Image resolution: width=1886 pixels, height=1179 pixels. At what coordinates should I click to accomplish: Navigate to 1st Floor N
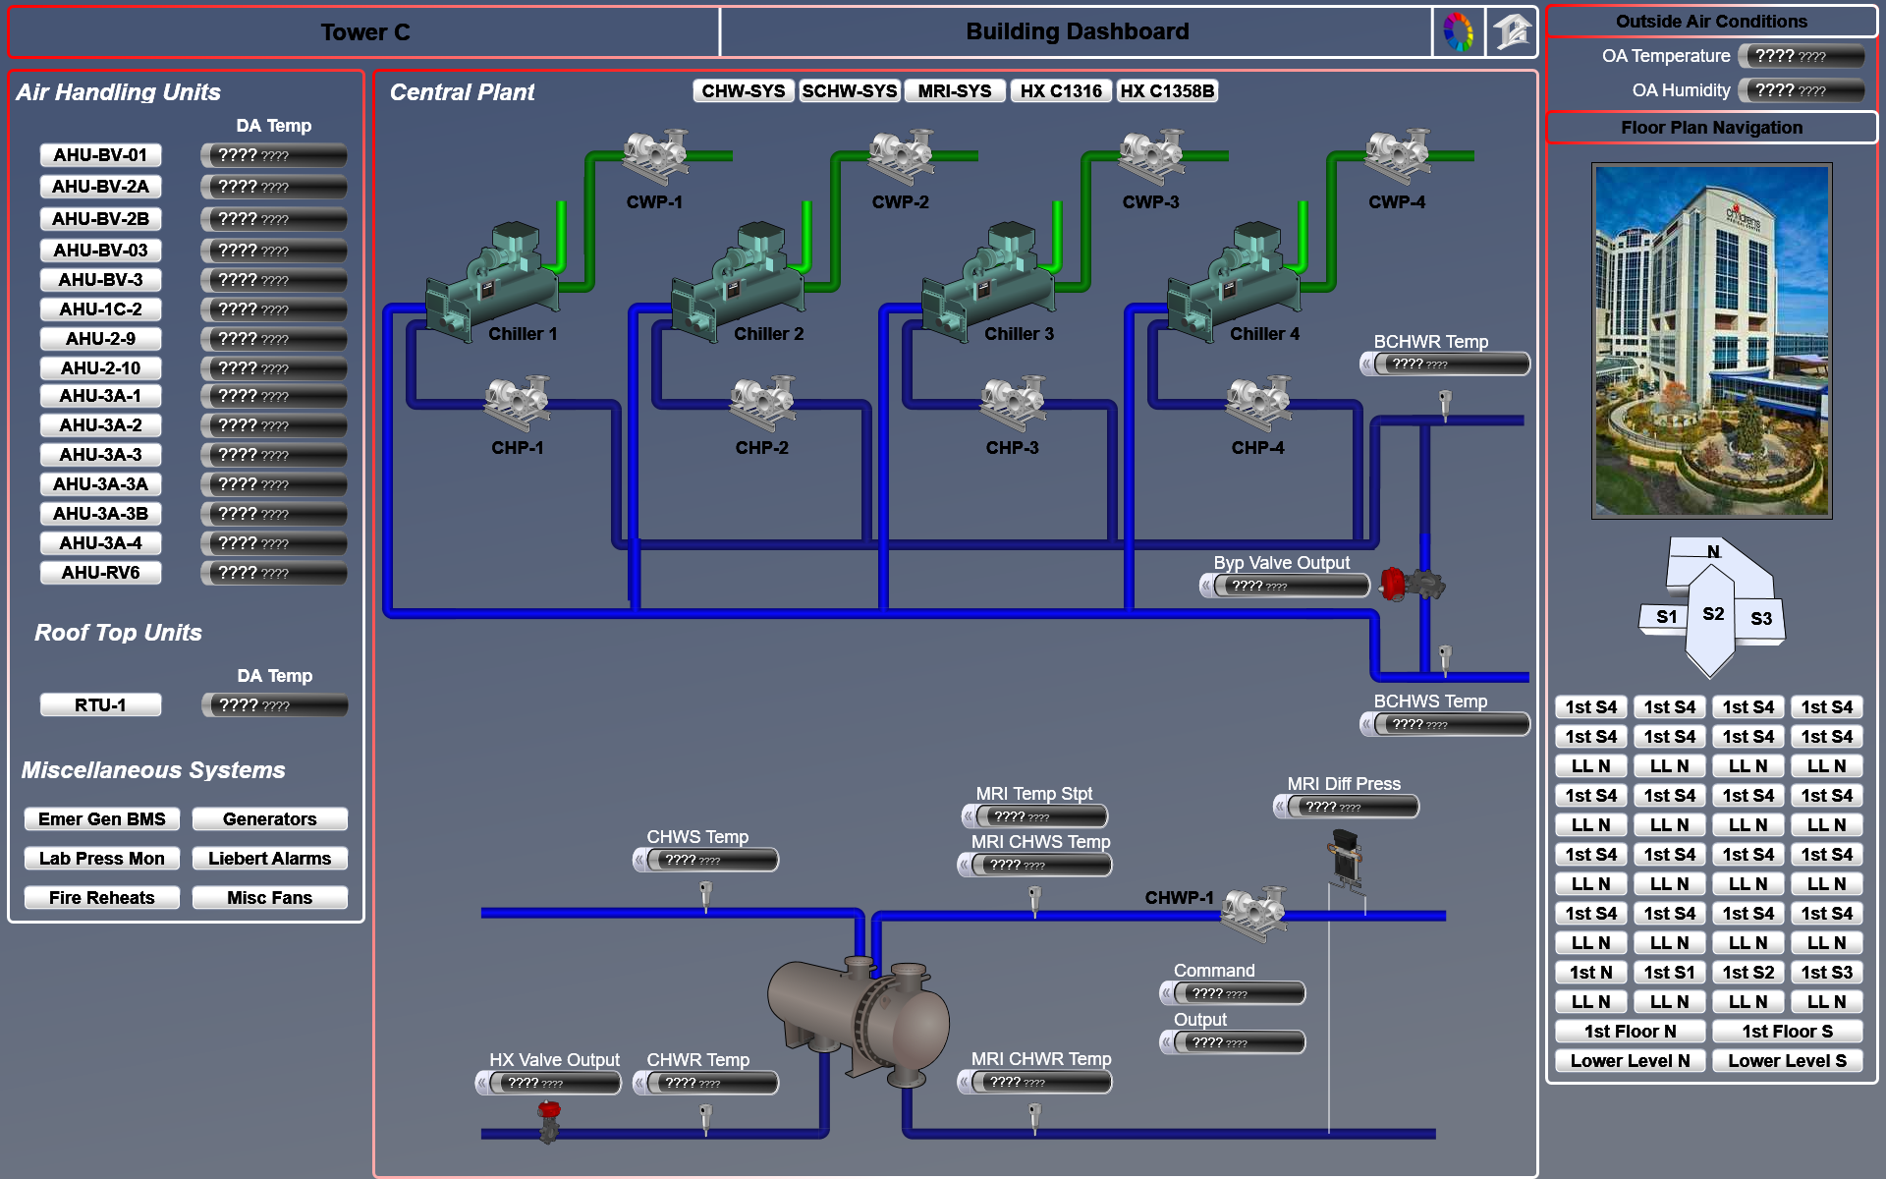point(1630,1031)
